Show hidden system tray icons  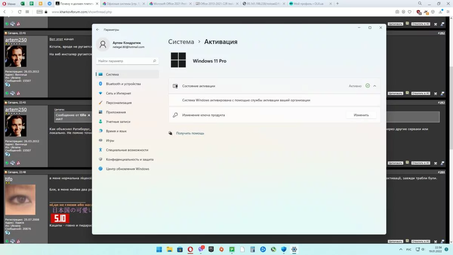[401, 249]
